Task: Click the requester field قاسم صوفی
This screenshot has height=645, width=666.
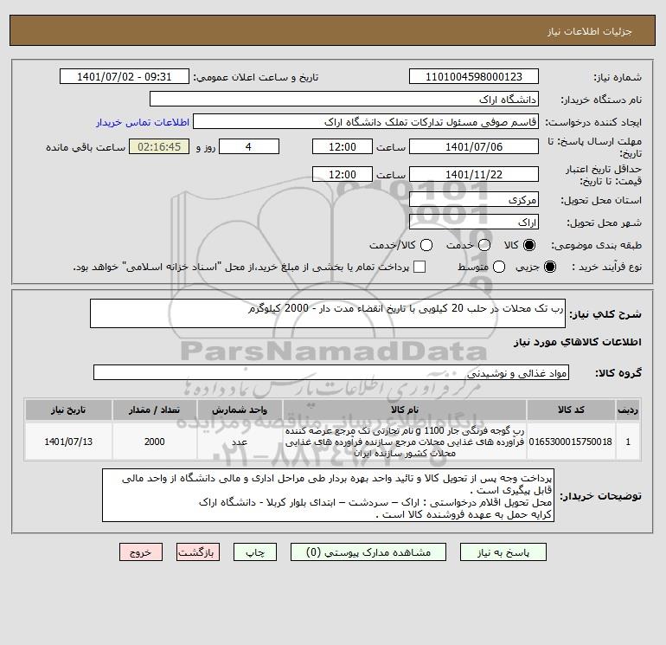Action: pyautogui.click(x=366, y=121)
